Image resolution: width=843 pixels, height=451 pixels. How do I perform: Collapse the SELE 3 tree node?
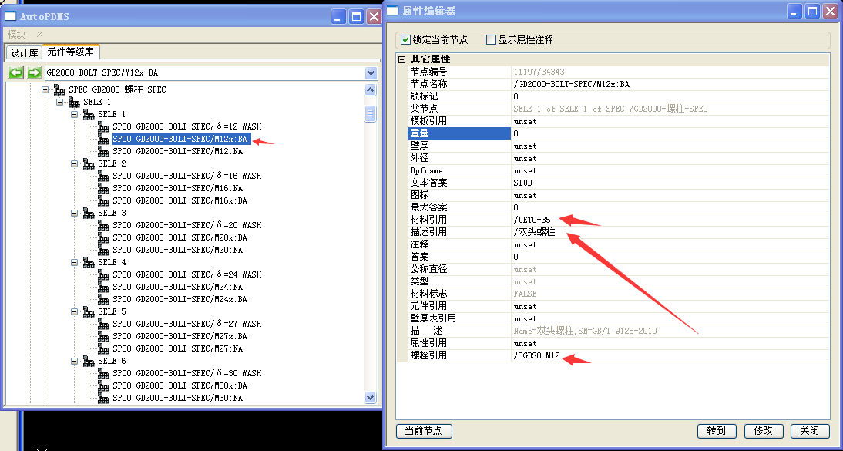click(75, 213)
